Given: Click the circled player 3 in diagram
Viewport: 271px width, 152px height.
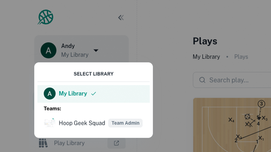Looking at the screenshot, I should click(261, 104).
